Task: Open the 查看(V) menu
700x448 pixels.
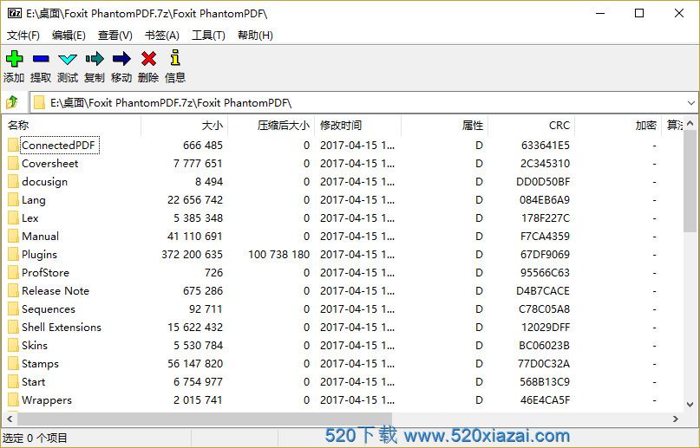Action: pyautogui.click(x=114, y=36)
